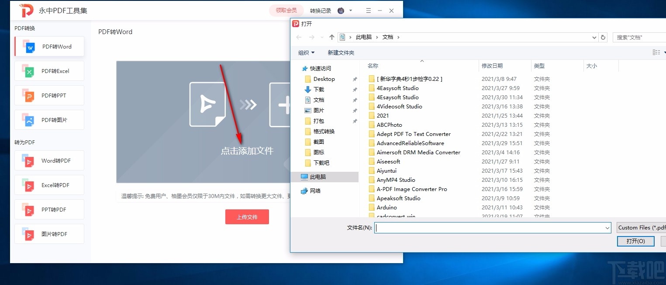Click the 上传文件 button
The width and height of the screenshot is (666, 285).
[x=247, y=217]
